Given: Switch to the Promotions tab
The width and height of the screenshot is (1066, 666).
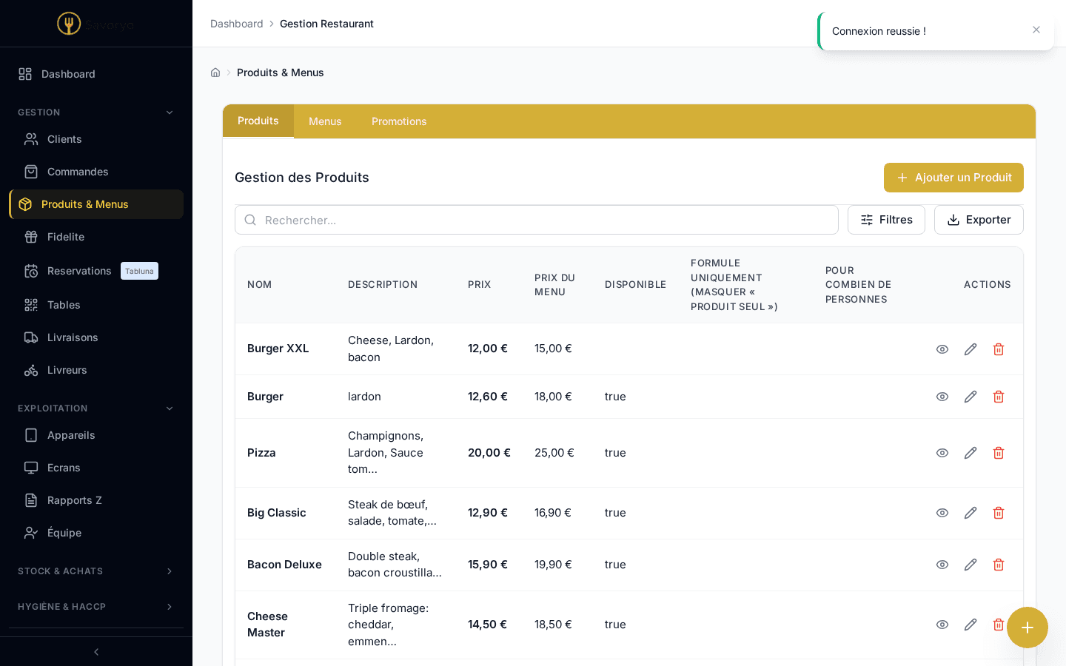Looking at the screenshot, I should (x=399, y=121).
